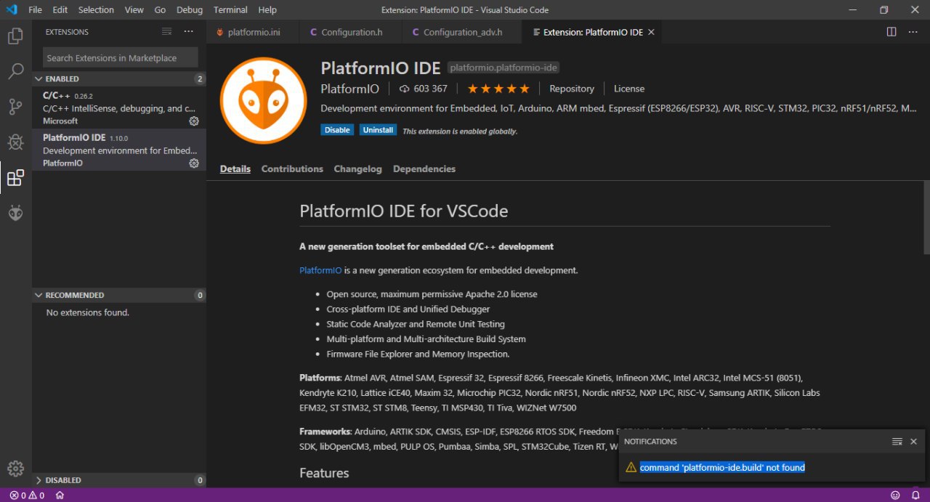Select the Details tab
Screen dimensions: 930x502
click(x=235, y=169)
